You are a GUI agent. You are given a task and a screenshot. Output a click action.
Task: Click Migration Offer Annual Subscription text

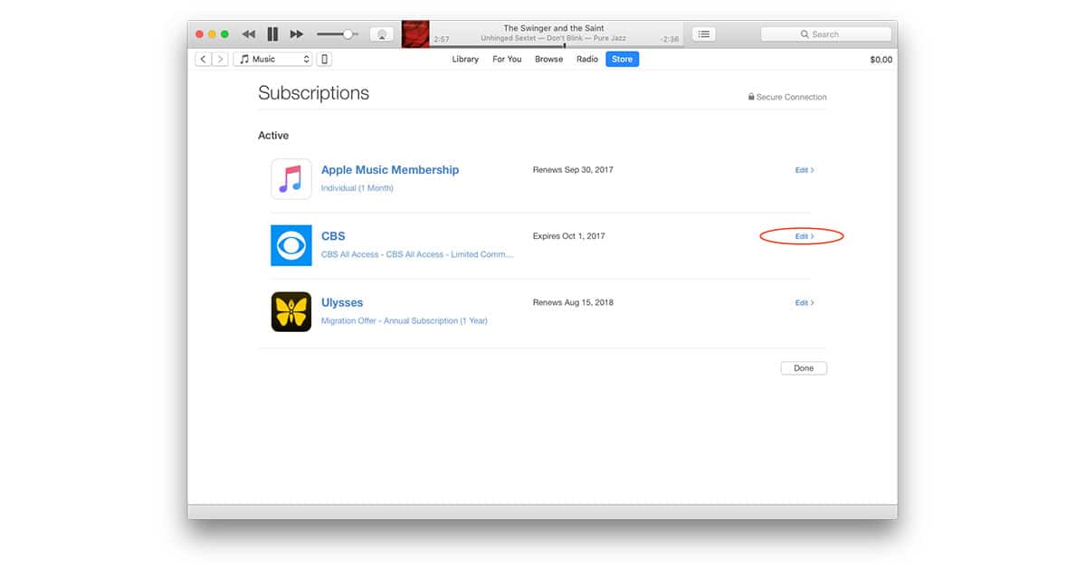pos(405,321)
